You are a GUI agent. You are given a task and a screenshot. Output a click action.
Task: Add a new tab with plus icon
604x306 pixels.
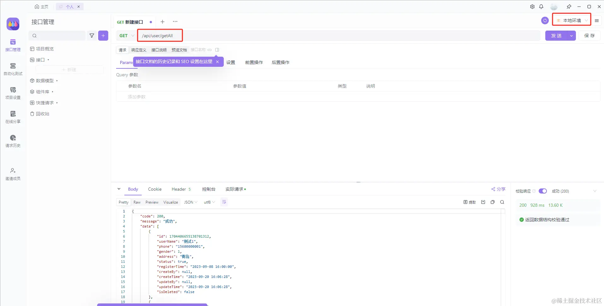(x=163, y=22)
